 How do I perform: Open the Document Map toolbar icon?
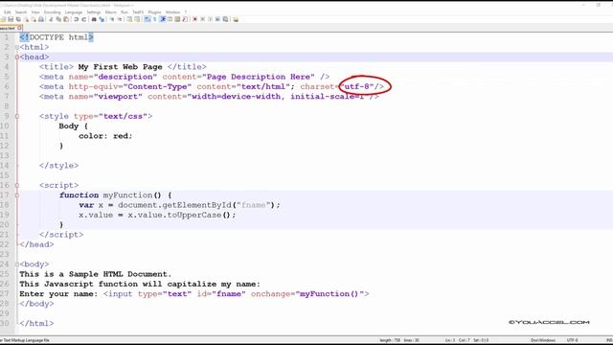[x=177, y=19]
